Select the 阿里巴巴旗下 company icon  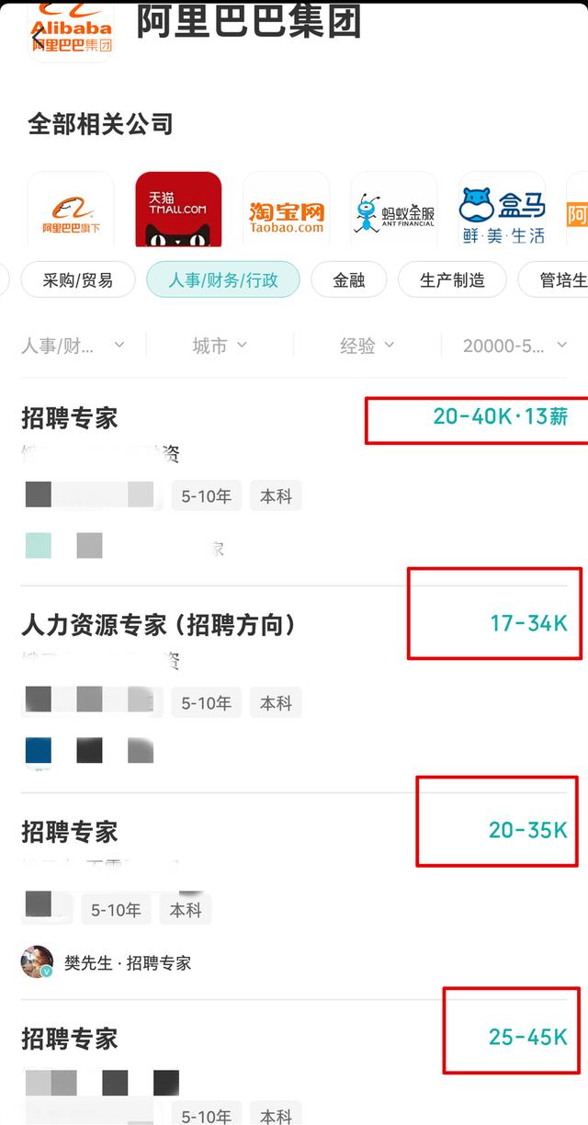[70, 210]
